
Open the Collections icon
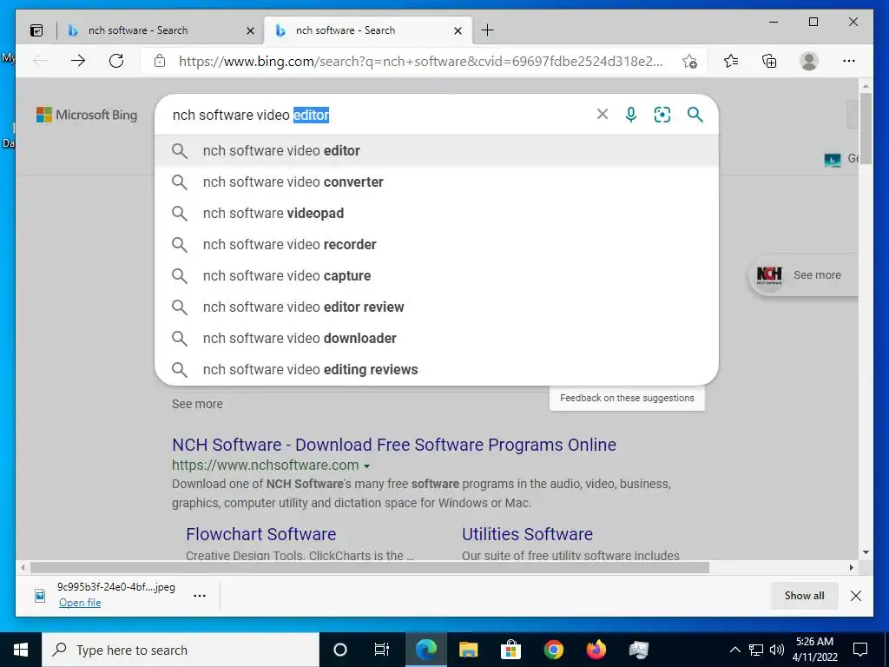click(769, 61)
